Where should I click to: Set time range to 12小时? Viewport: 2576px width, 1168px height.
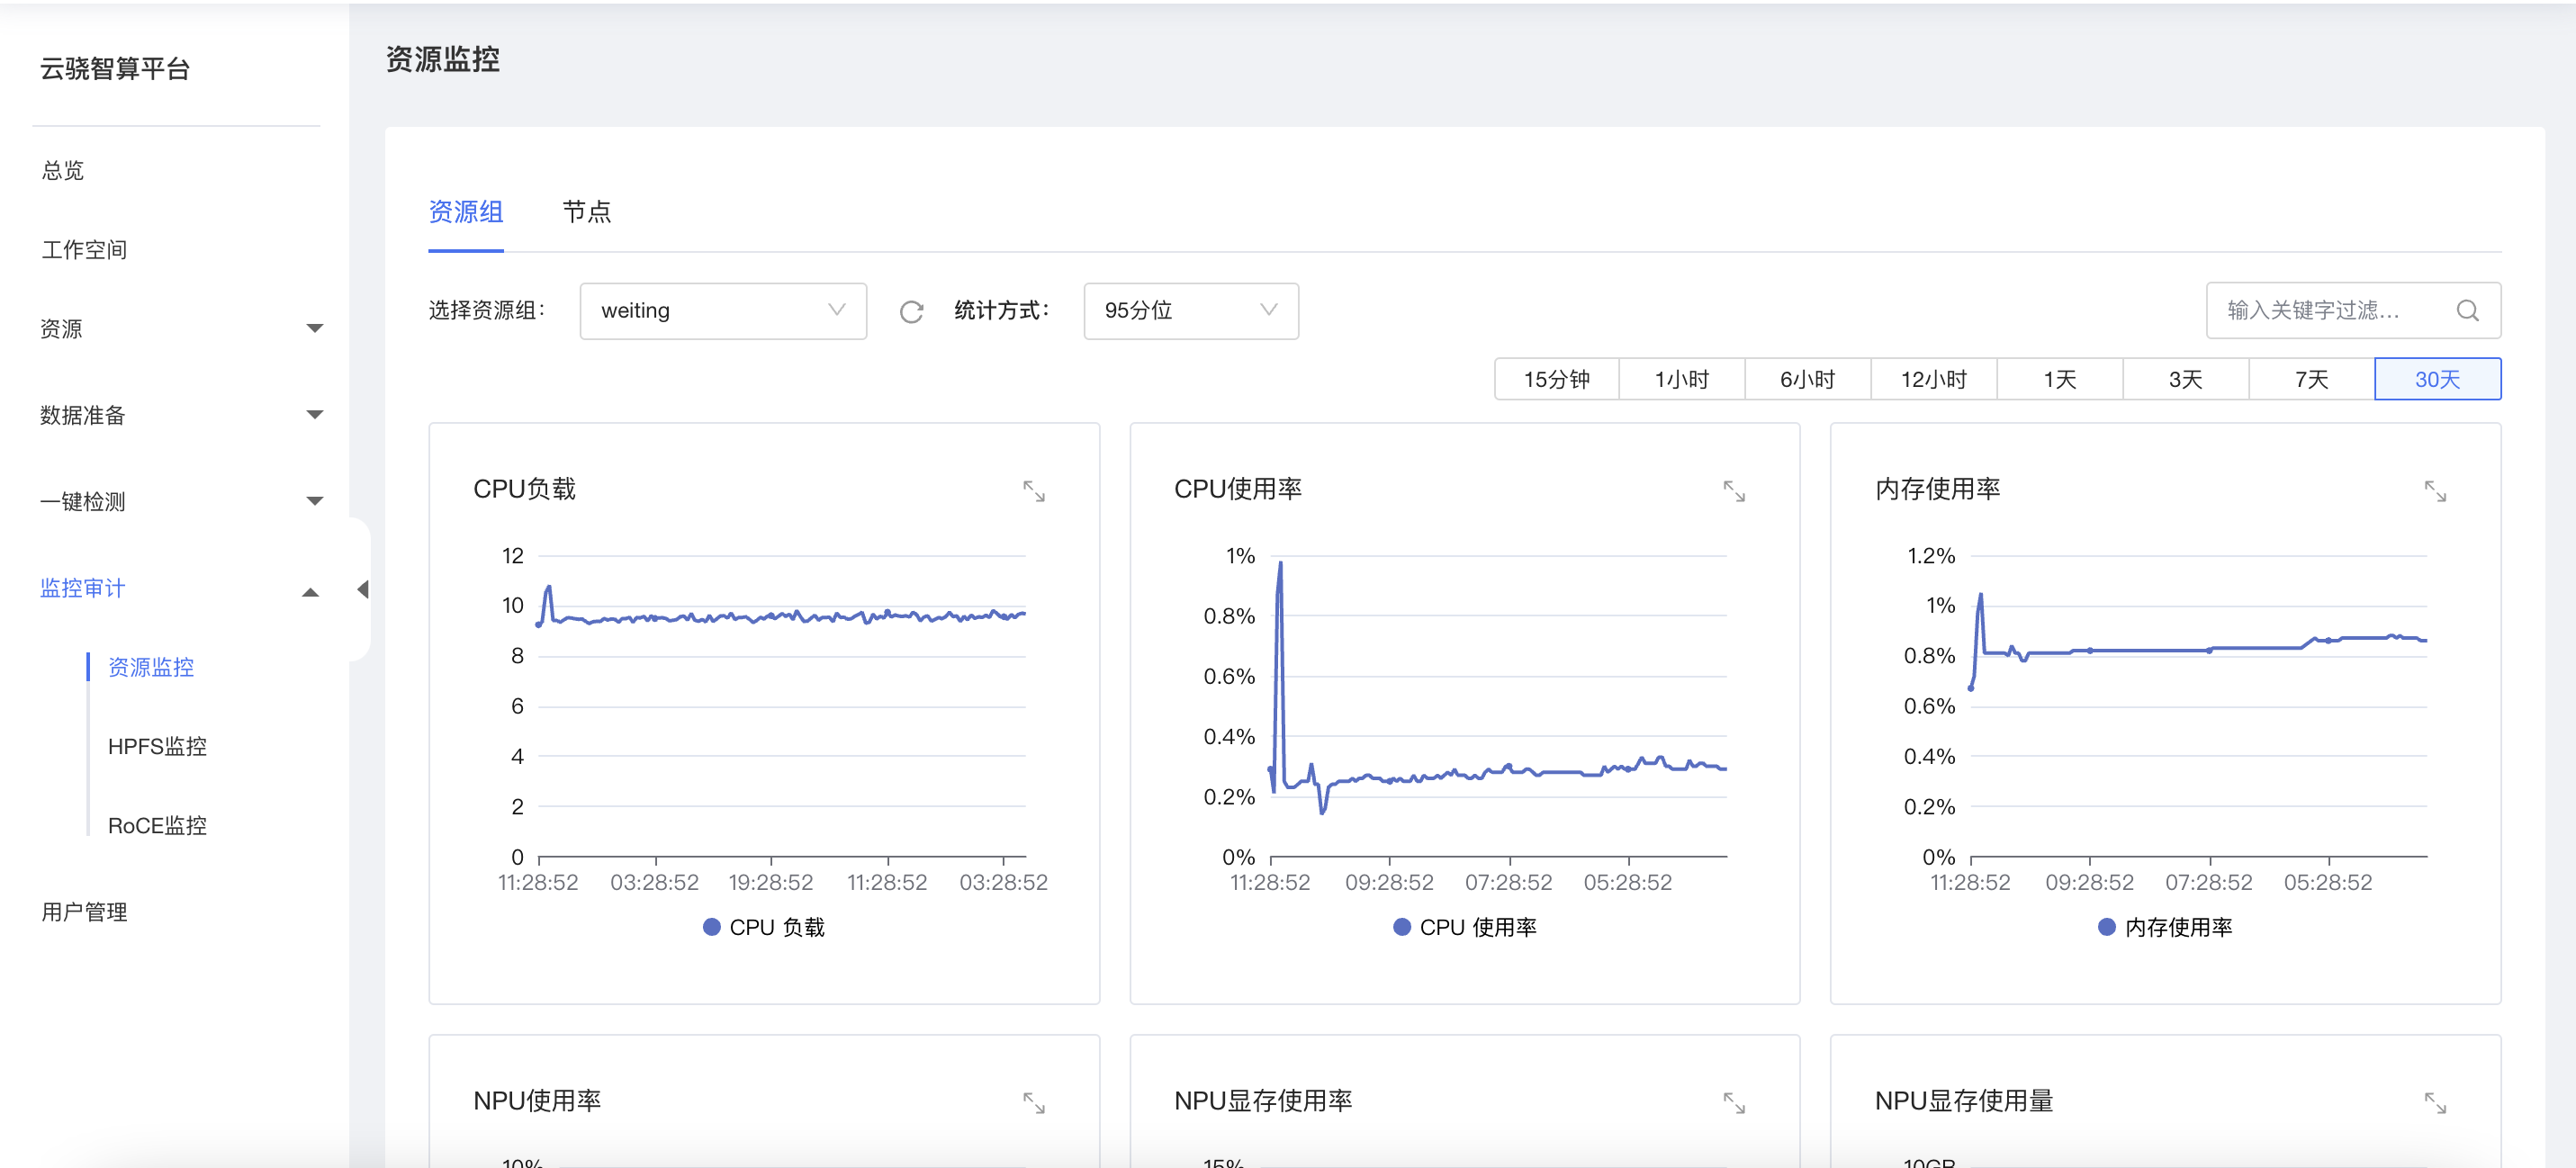pos(1934,380)
